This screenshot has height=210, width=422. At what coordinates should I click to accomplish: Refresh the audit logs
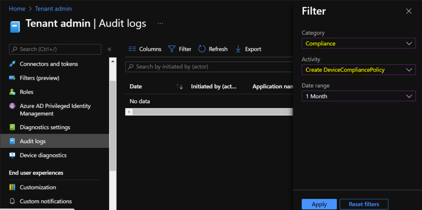tap(213, 49)
